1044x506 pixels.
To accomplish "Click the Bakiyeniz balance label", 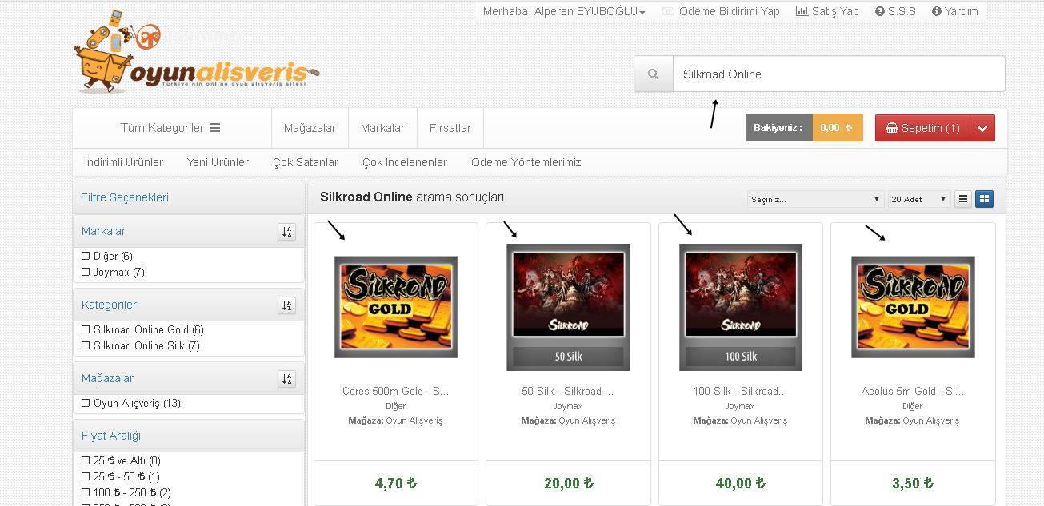I will pos(779,128).
